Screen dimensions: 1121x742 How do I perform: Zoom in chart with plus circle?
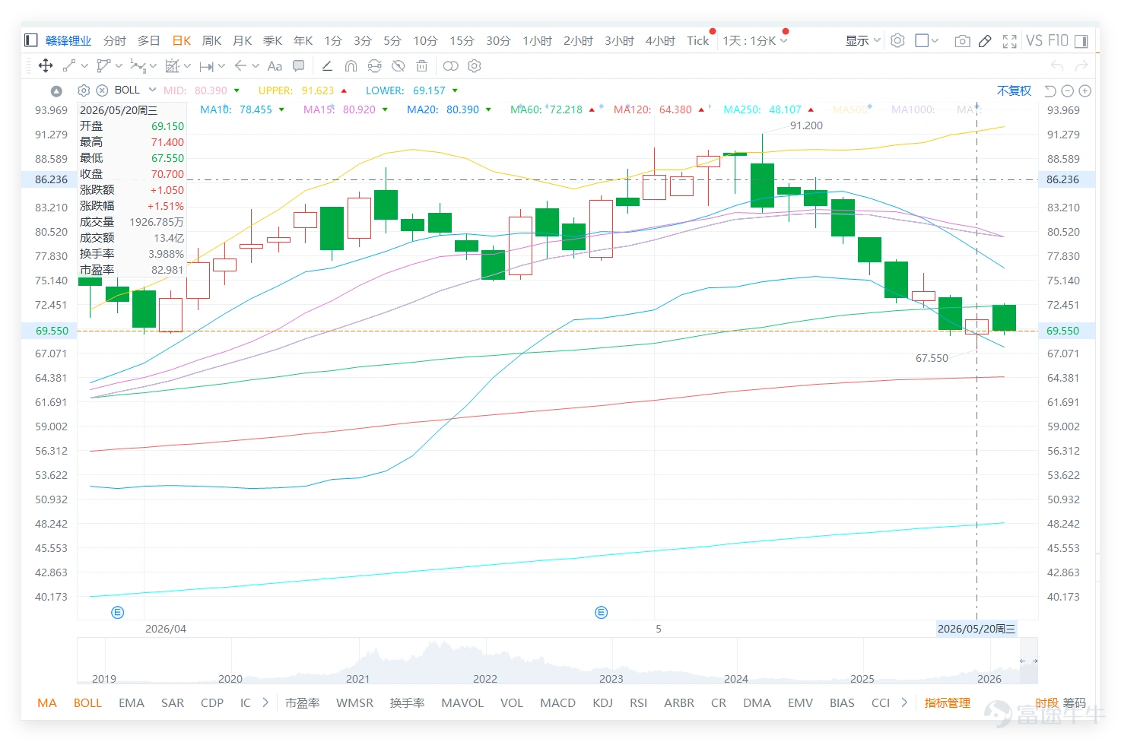1085,91
